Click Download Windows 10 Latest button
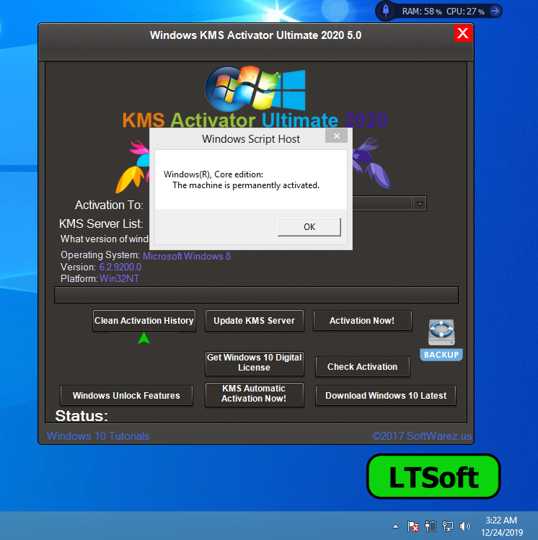The height and width of the screenshot is (540, 538). pyautogui.click(x=386, y=395)
